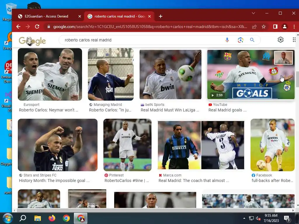
Task: Close the E2Guardian tab
Action: 80,16
